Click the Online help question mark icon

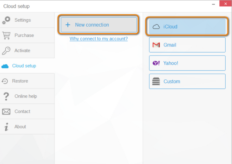tap(6, 96)
